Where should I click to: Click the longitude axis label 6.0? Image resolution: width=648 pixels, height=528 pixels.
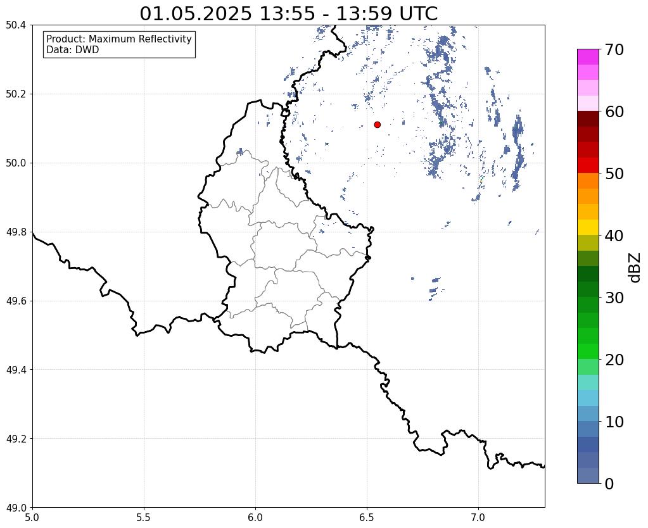(x=255, y=517)
